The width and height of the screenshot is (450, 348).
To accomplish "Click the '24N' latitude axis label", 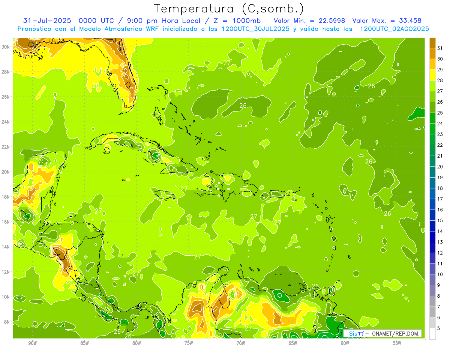I will pos(6,122).
